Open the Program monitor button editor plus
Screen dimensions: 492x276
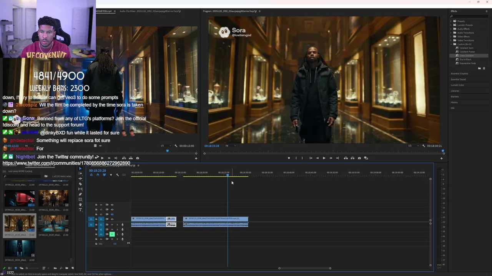[x=441, y=158]
